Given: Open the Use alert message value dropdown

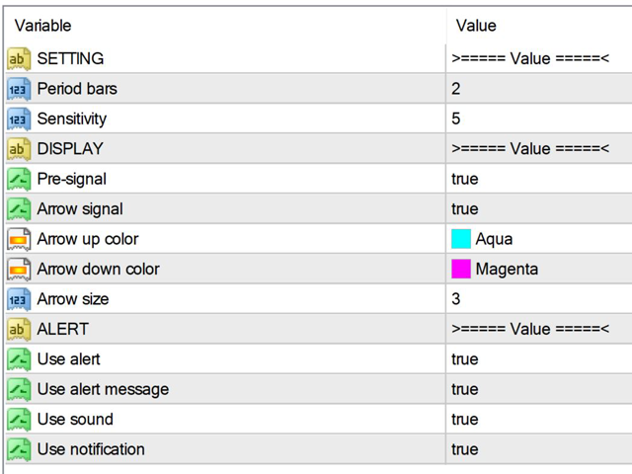Looking at the screenshot, I should click(x=539, y=389).
